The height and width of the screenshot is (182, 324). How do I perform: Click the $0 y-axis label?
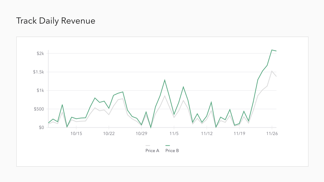tap(41, 127)
